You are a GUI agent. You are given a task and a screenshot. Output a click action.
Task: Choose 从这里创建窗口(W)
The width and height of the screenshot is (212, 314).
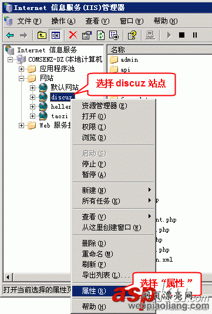tap(113, 227)
